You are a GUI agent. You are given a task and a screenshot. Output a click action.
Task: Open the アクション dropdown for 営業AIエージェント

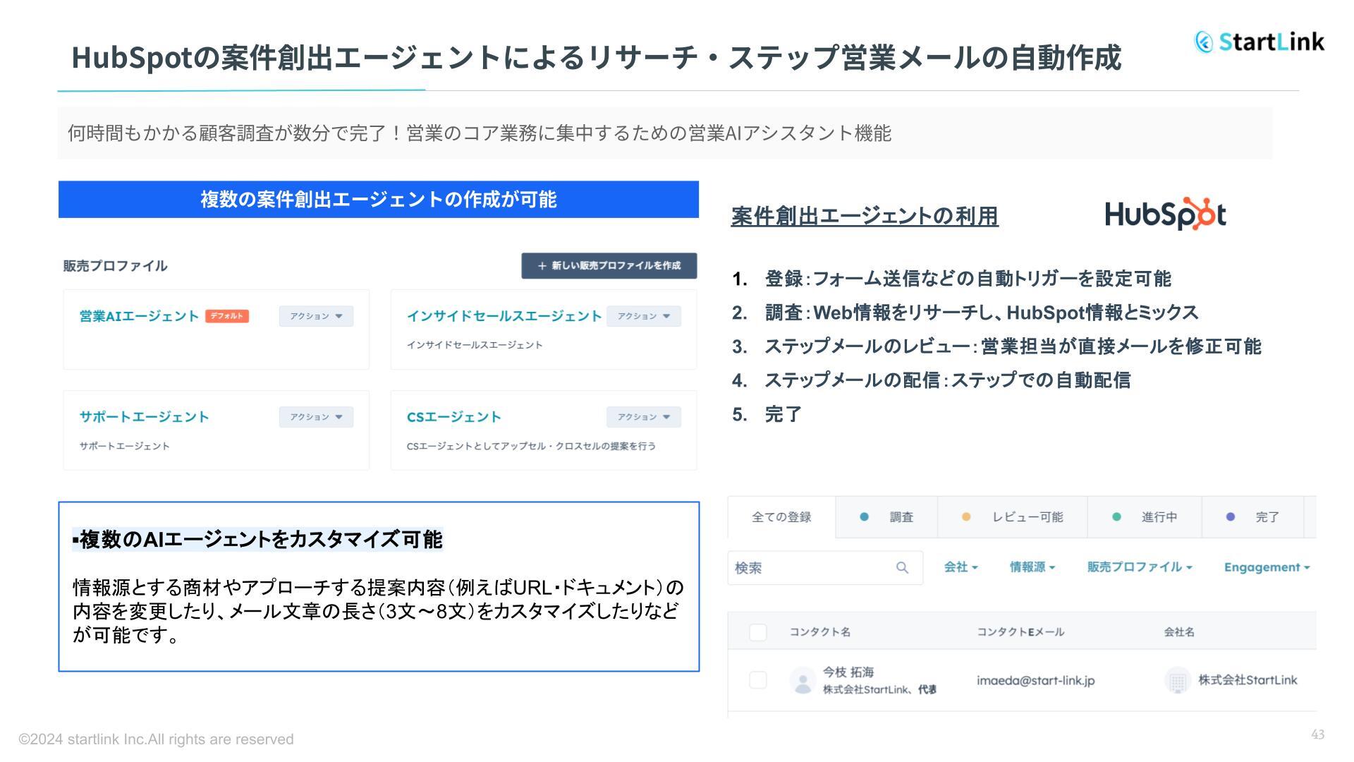tap(315, 316)
